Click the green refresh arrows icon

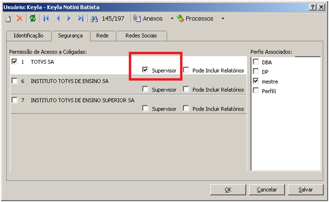click(x=33, y=19)
